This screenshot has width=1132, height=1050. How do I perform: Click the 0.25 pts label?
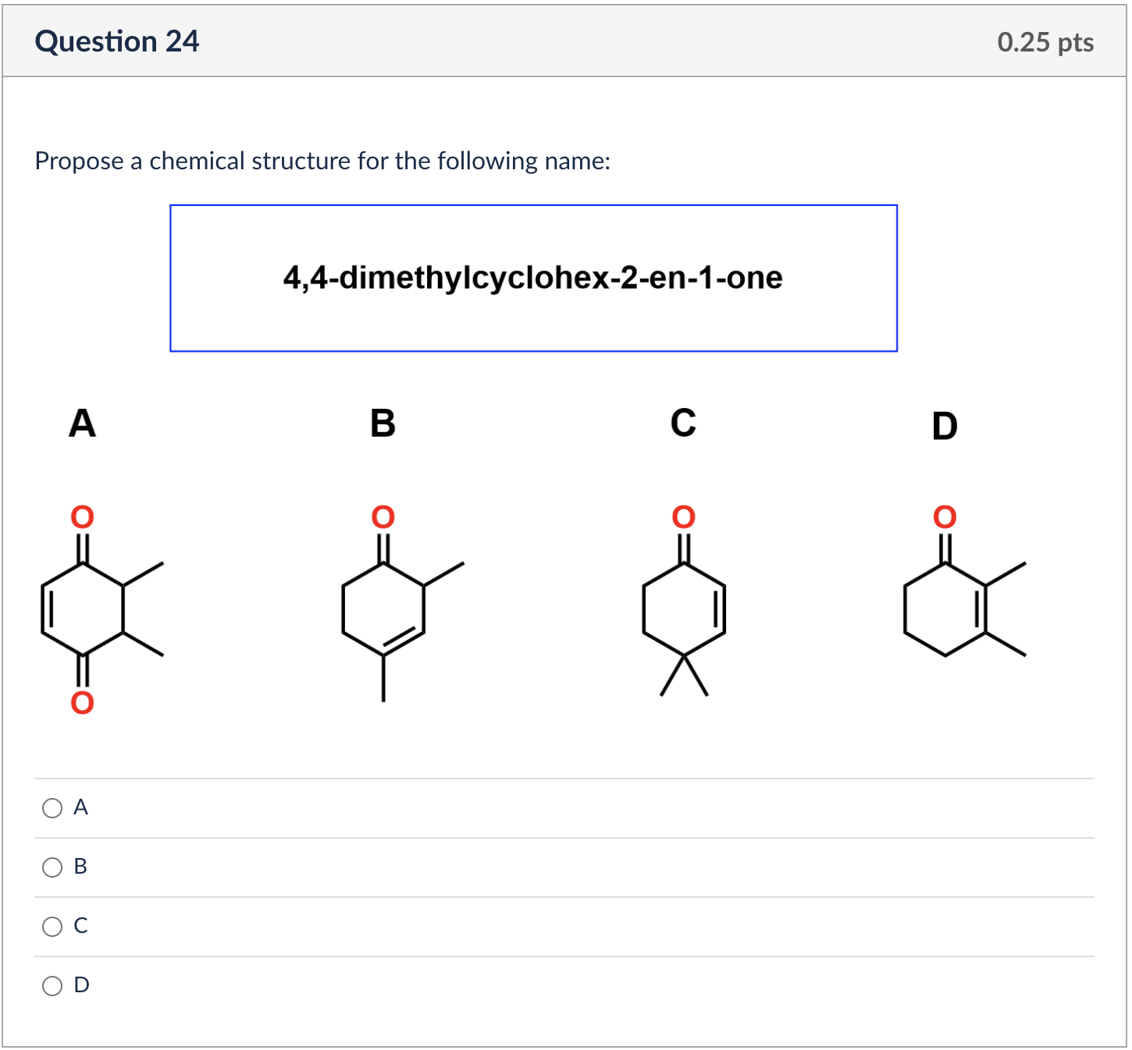1045,42
